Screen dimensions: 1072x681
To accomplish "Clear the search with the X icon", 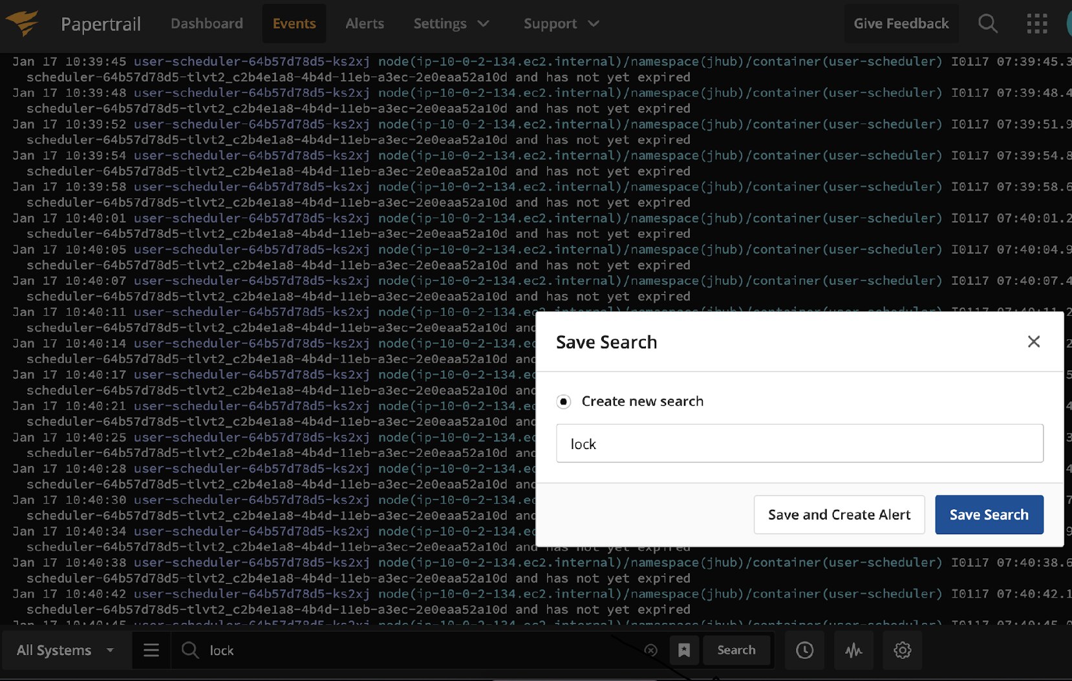I will [651, 650].
